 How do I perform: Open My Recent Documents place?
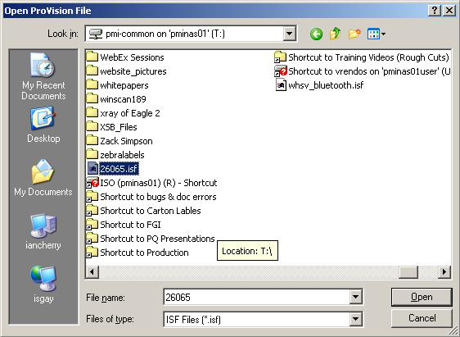[43, 76]
